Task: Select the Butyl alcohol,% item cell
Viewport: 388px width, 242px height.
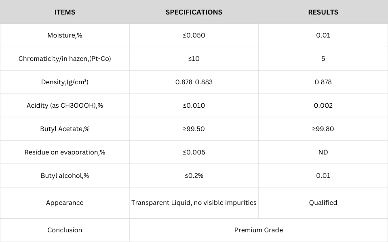Action: pos(65,175)
